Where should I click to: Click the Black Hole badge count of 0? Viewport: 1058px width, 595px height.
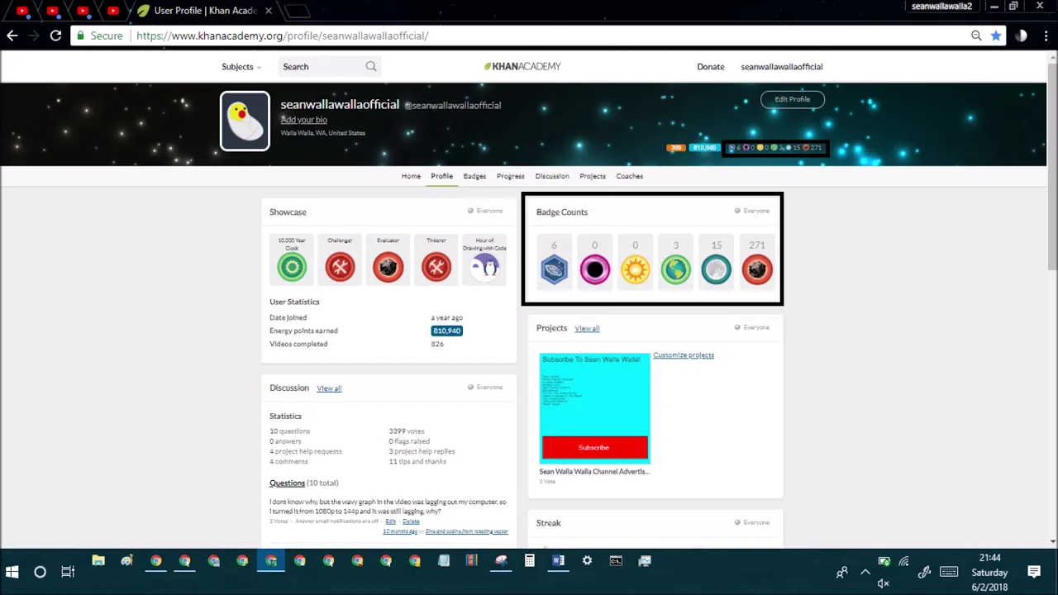coord(594,262)
